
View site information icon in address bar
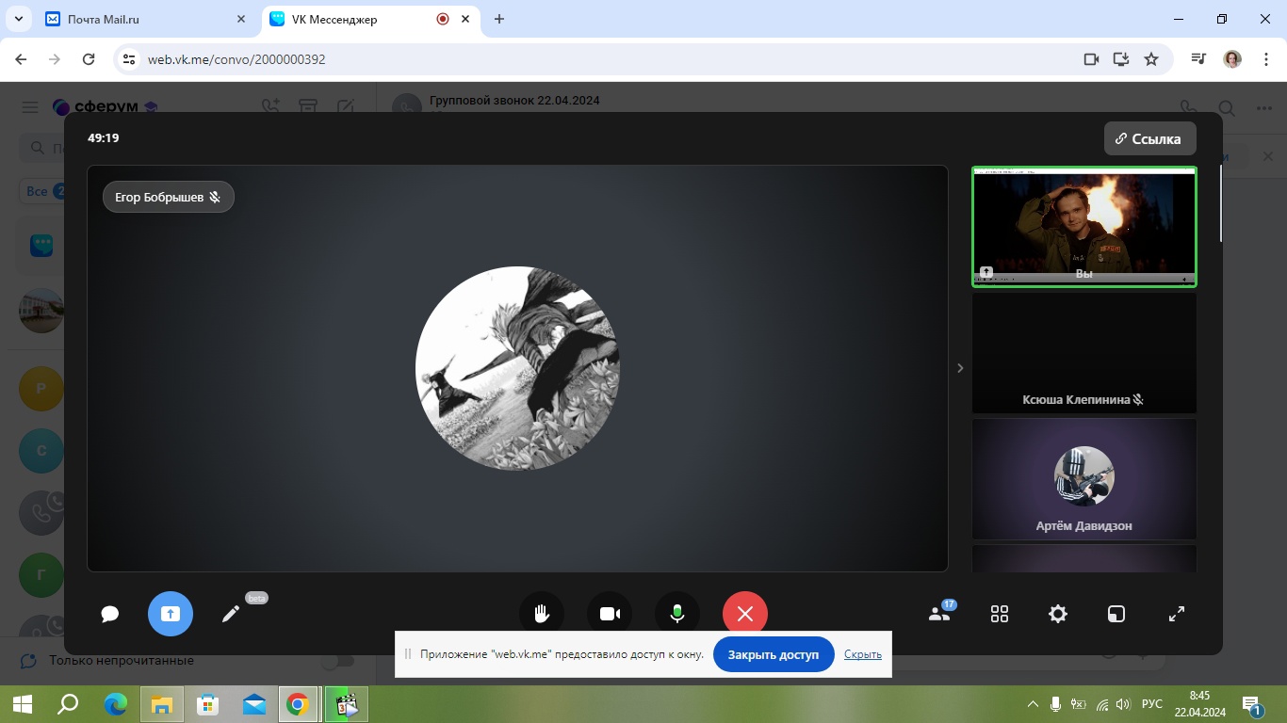[x=129, y=59]
